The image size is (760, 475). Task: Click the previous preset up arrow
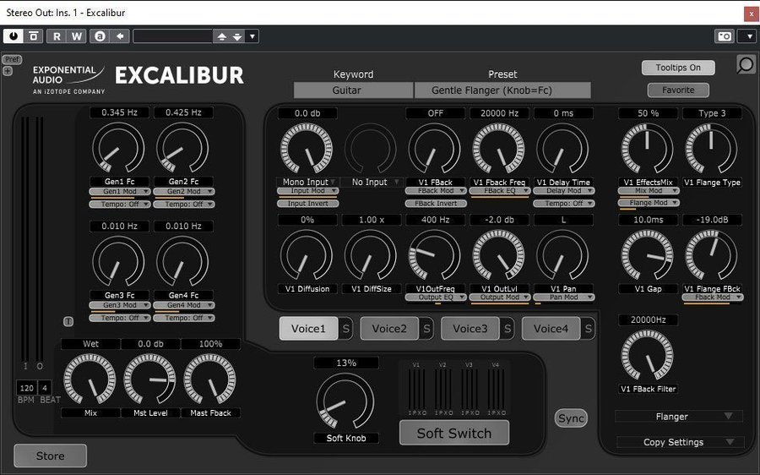pyautogui.click(x=221, y=36)
